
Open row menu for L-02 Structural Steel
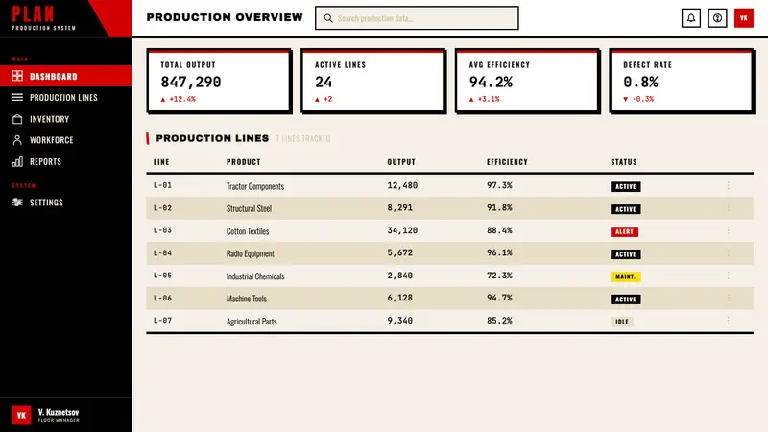(729, 208)
